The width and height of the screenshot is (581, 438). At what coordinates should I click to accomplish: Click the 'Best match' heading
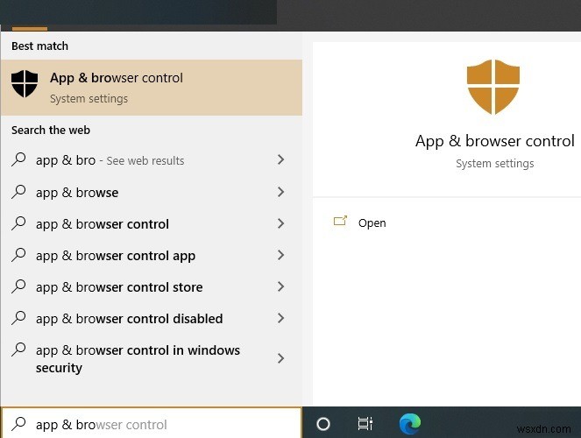(x=39, y=46)
